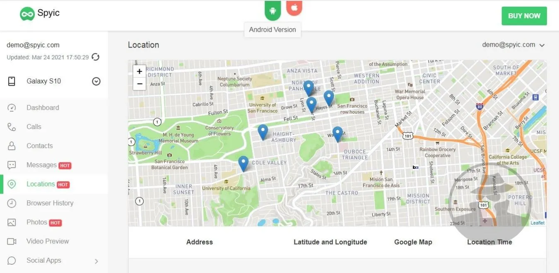Click the Spyic logo icon

point(27,14)
